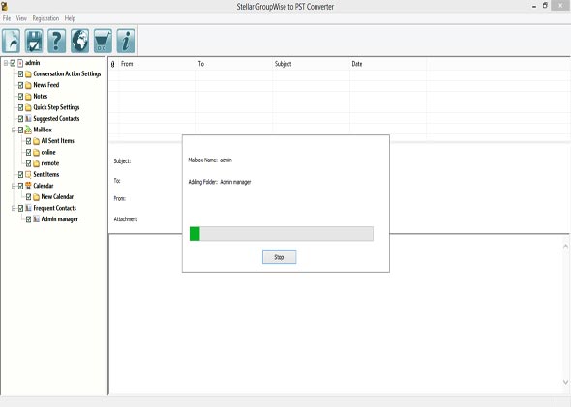This screenshot has height=407, width=571.
Task: Toggle the Notes checkbox
Action: pyautogui.click(x=20, y=97)
